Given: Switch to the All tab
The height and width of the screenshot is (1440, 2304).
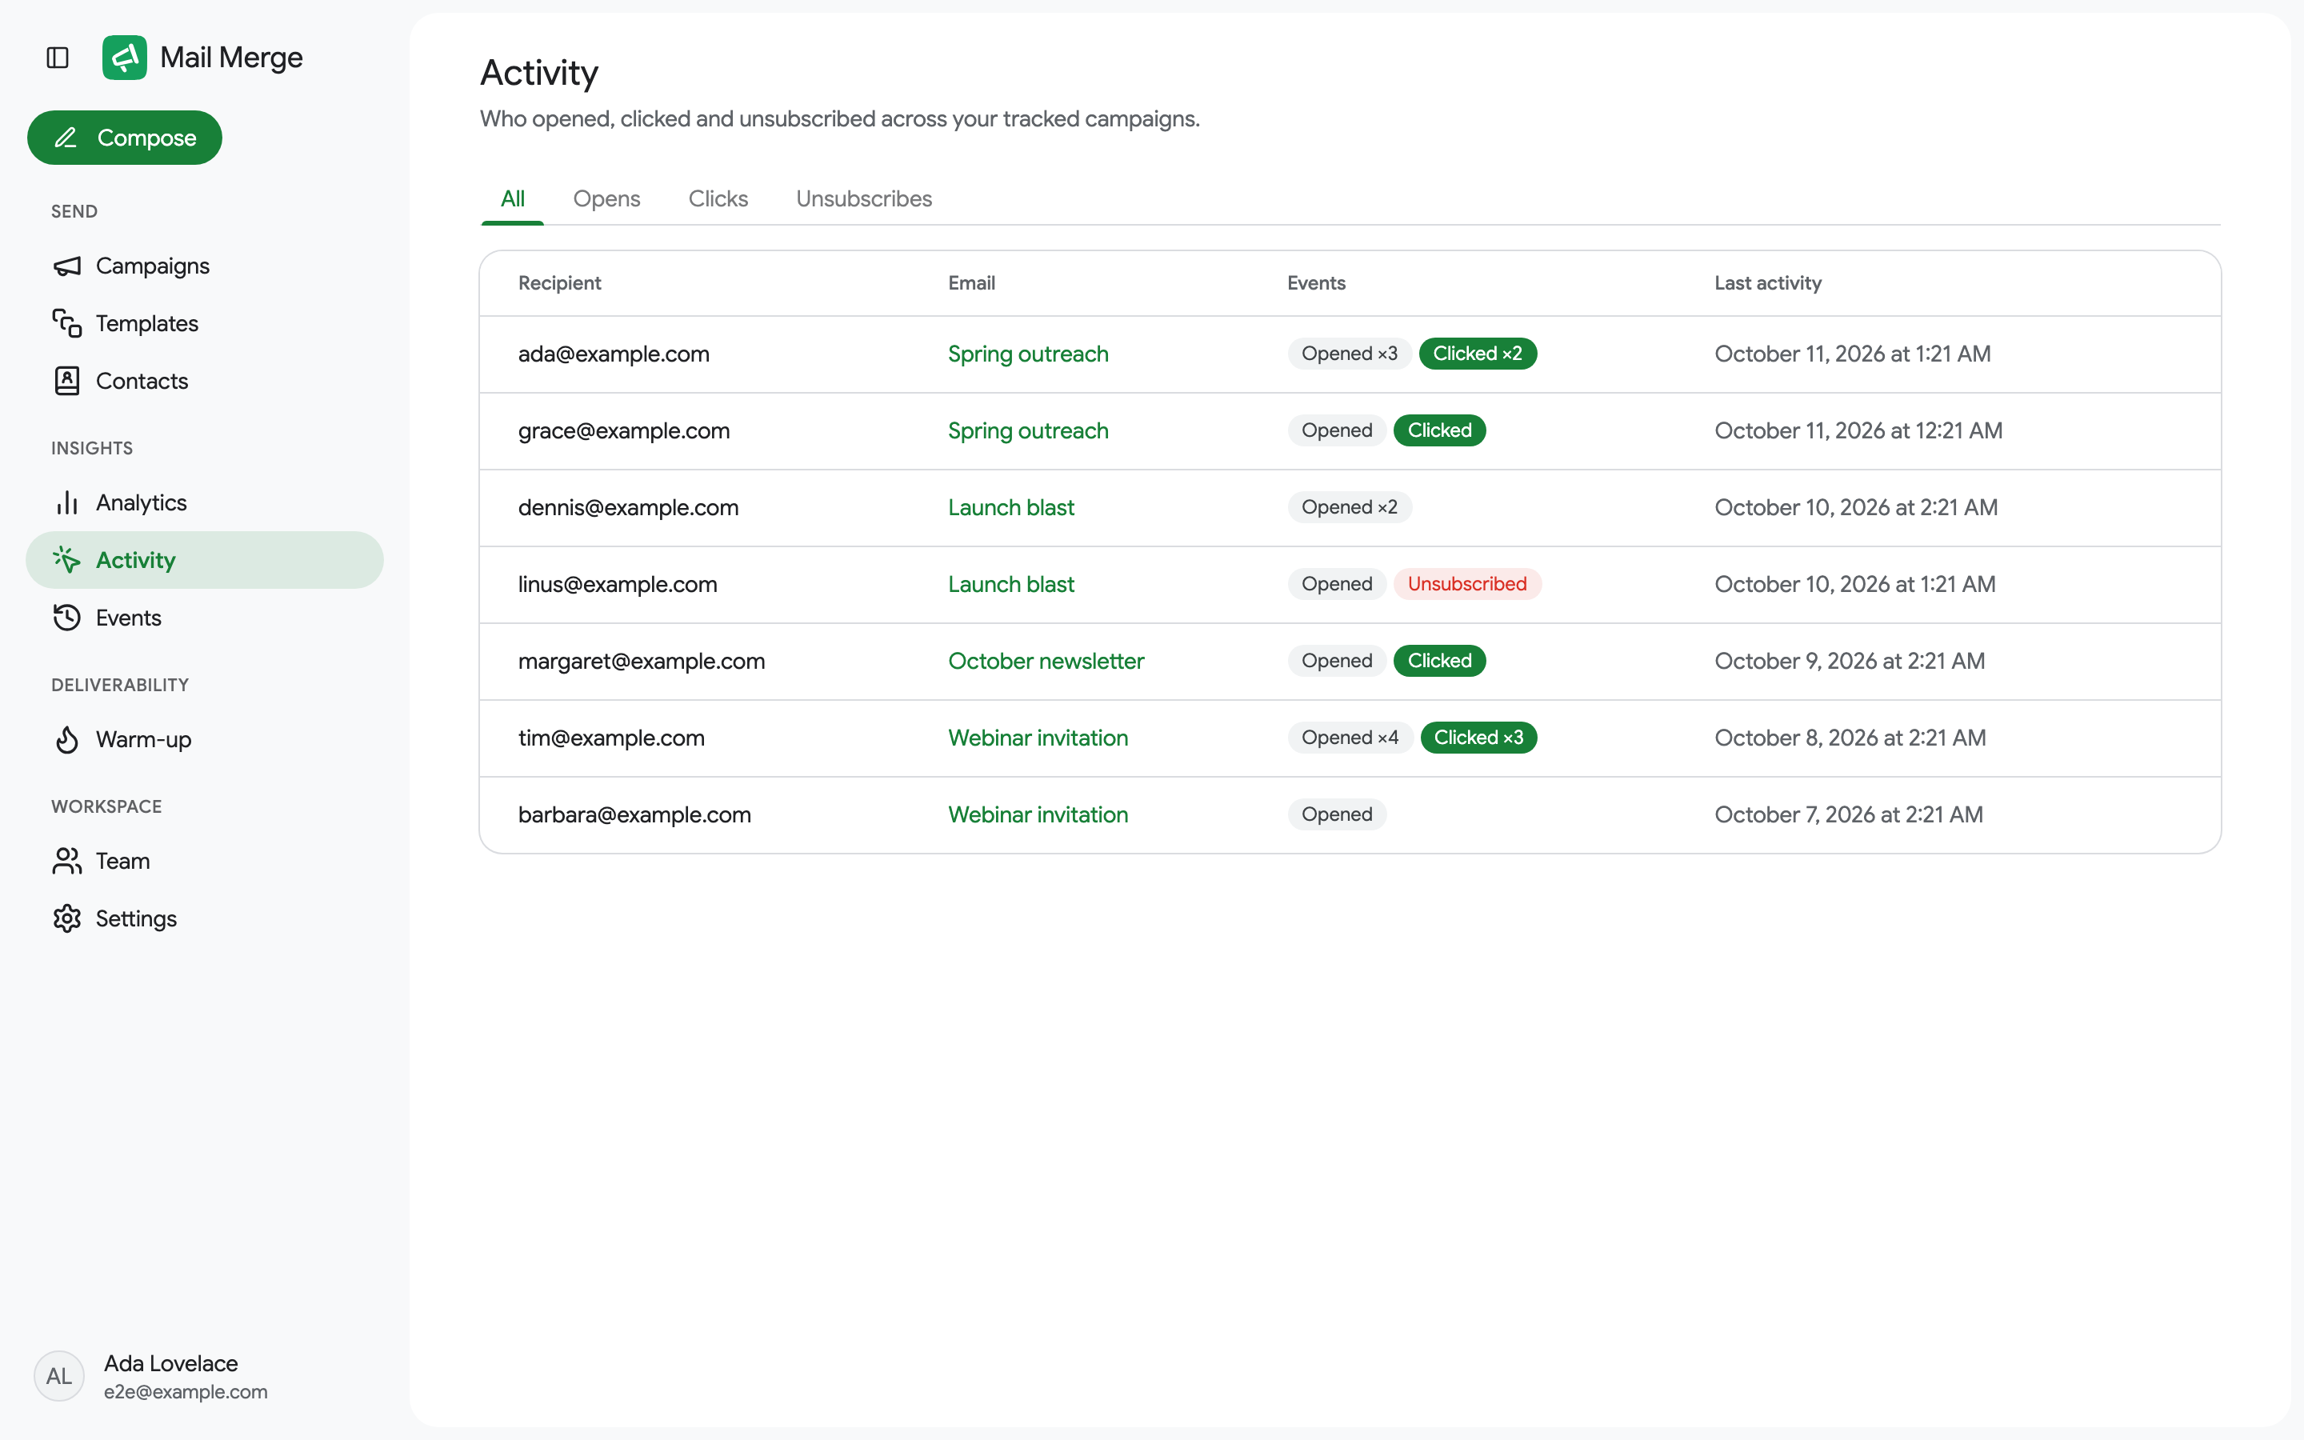Looking at the screenshot, I should pyautogui.click(x=512, y=199).
